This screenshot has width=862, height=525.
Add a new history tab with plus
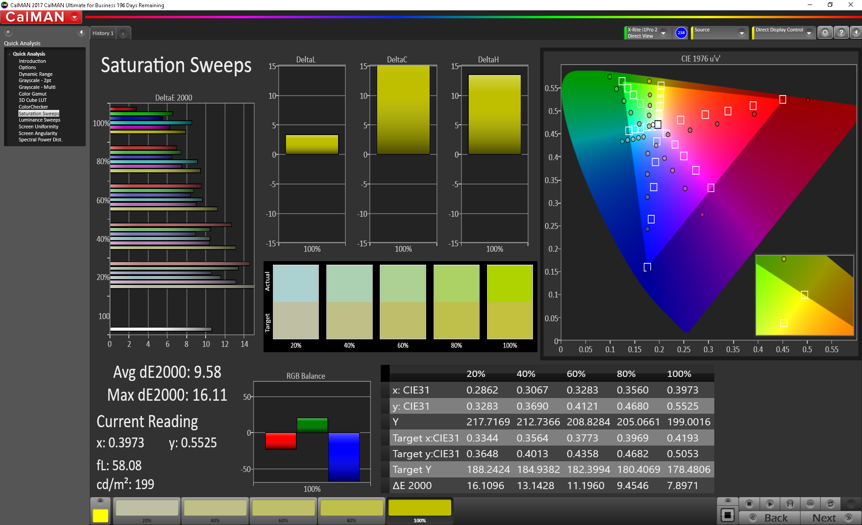click(x=123, y=34)
